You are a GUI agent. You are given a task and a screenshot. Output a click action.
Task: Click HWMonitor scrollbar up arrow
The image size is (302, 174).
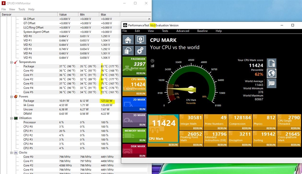[x=149, y=19]
